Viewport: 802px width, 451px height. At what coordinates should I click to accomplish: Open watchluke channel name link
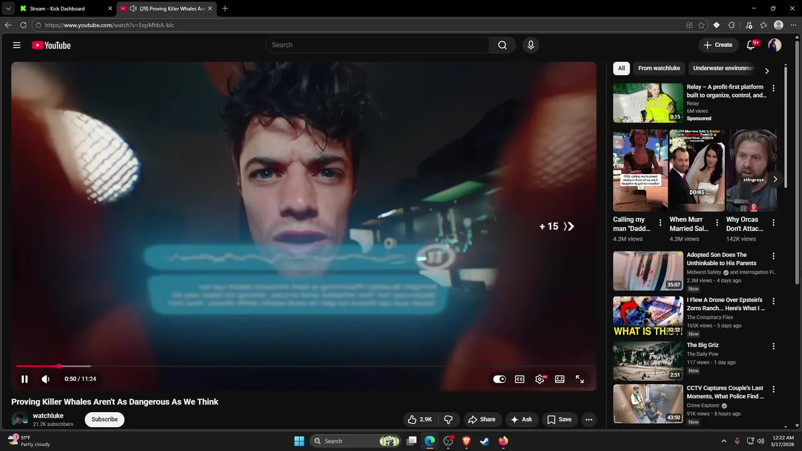point(48,416)
